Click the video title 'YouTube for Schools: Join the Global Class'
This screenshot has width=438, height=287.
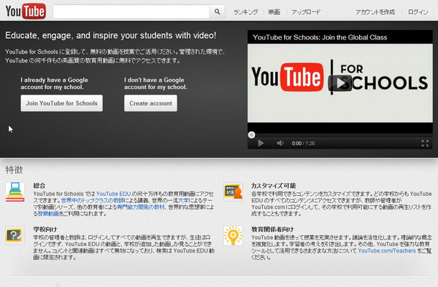point(320,37)
